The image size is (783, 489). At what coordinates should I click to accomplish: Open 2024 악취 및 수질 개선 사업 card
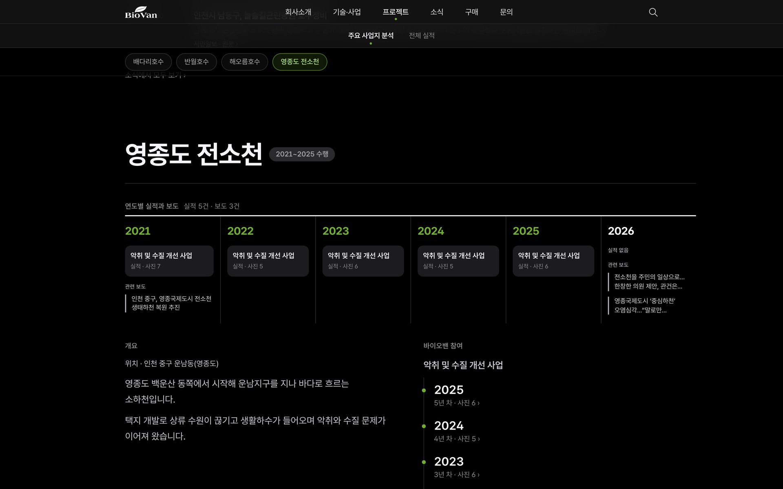coord(458,261)
